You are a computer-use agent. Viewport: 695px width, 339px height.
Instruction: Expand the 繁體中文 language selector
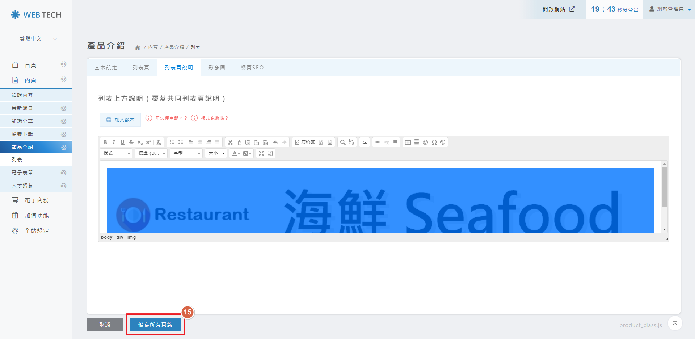click(x=36, y=39)
